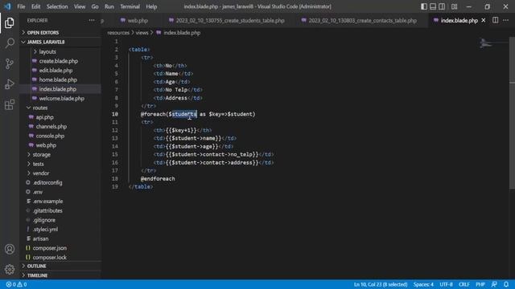Split the editor to the right
515x289 pixels.
click(x=495, y=20)
